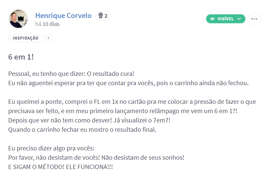The width and height of the screenshot is (269, 177).
Task: Click the line 'O resultado cura!'
Action: pos(110,74)
